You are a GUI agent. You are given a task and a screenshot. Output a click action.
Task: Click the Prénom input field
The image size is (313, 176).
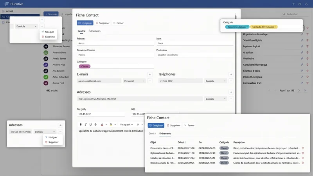coord(115,43)
